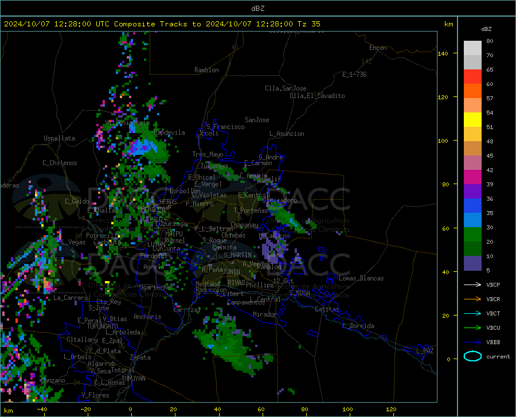The height and width of the screenshot is (417, 516).
Task: Click the TUNUYAN map label
Action: 133,379
